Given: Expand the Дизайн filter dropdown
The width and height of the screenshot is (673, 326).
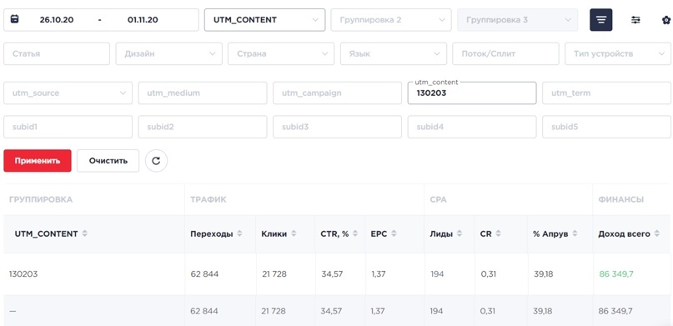Looking at the screenshot, I should tap(168, 53).
